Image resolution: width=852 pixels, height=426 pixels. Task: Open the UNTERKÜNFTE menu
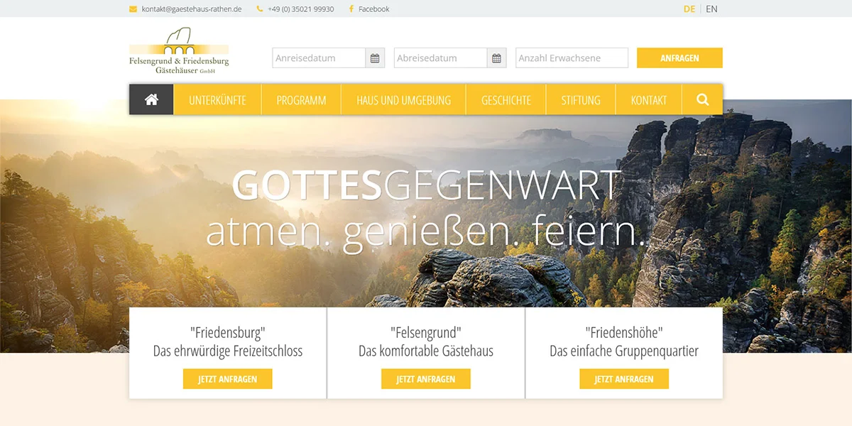pyautogui.click(x=217, y=99)
